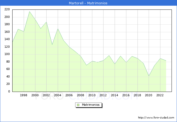
Task: Click the 60 y-axis label
Action: [8, 69]
